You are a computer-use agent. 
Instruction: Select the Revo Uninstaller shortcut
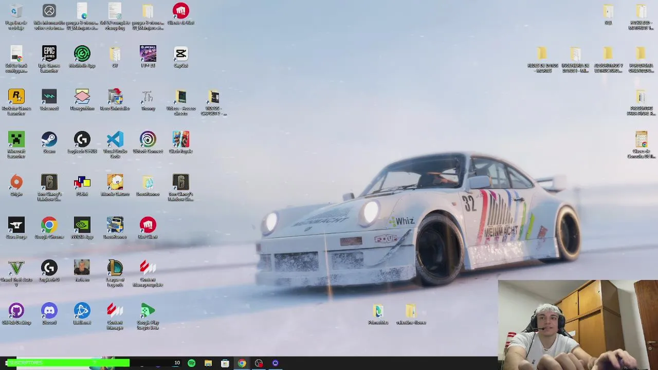115,100
